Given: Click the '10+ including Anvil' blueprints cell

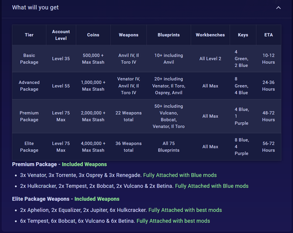Looking at the screenshot, I should (x=169, y=59).
